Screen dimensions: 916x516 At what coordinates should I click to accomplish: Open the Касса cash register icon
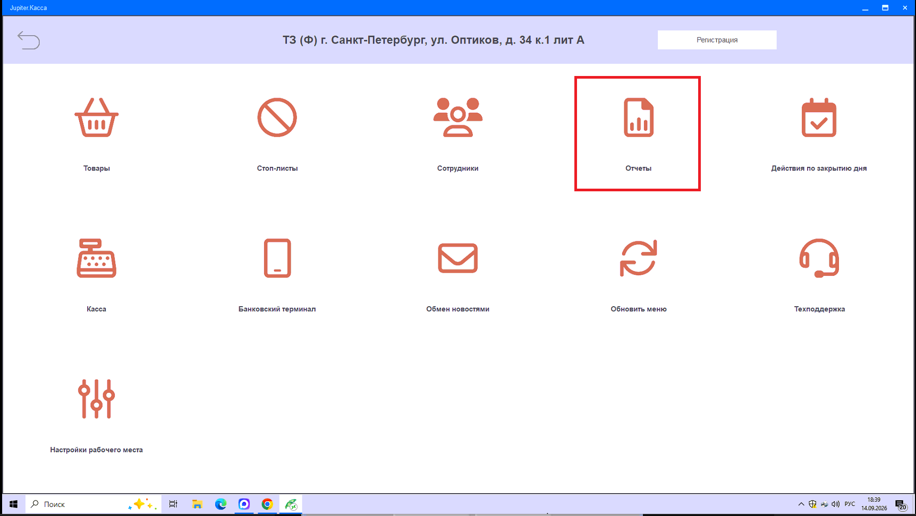click(96, 258)
